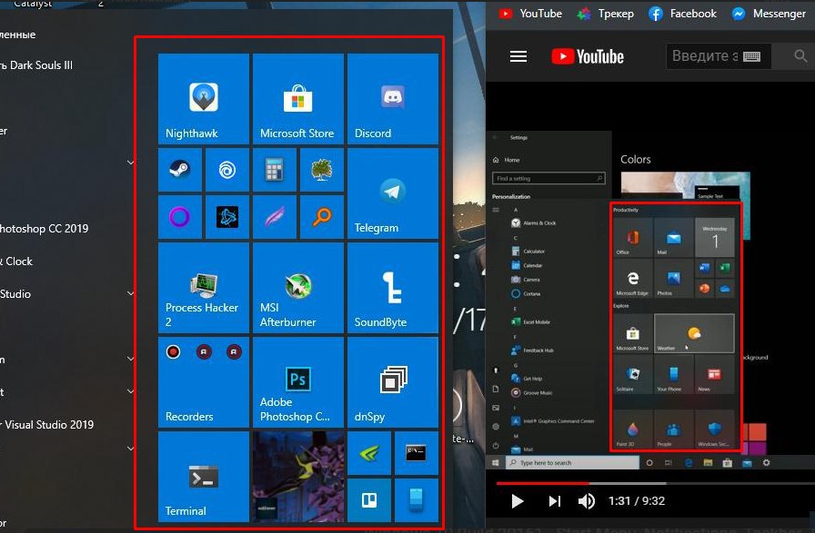
Task: Open the YouTube hamburger guide menu
Action: click(518, 56)
